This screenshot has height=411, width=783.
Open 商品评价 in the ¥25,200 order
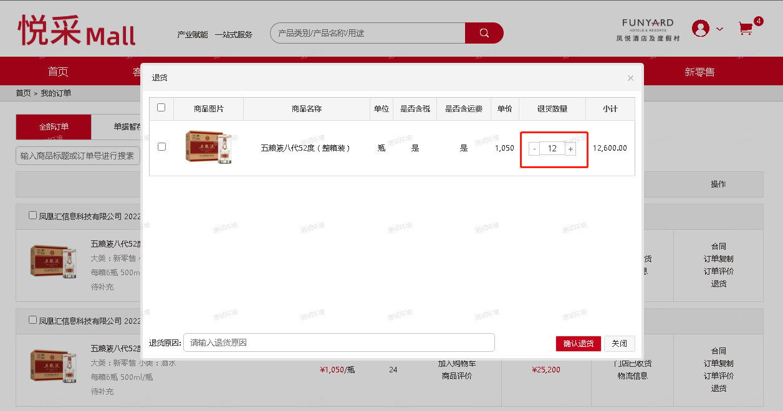click(457, 376)
